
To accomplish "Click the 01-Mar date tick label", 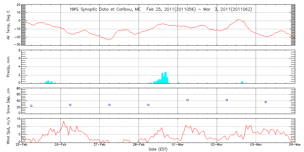I will pos(178,145).
